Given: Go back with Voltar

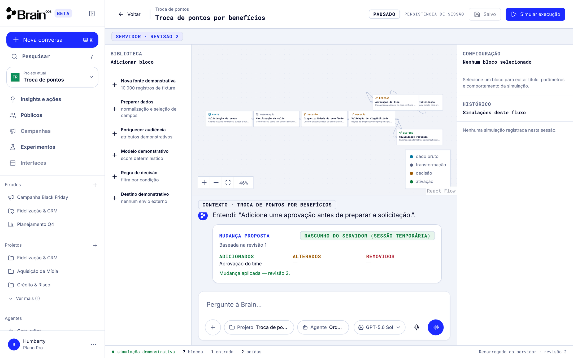Looking at the screenshot, I should (x=129, y=14).
